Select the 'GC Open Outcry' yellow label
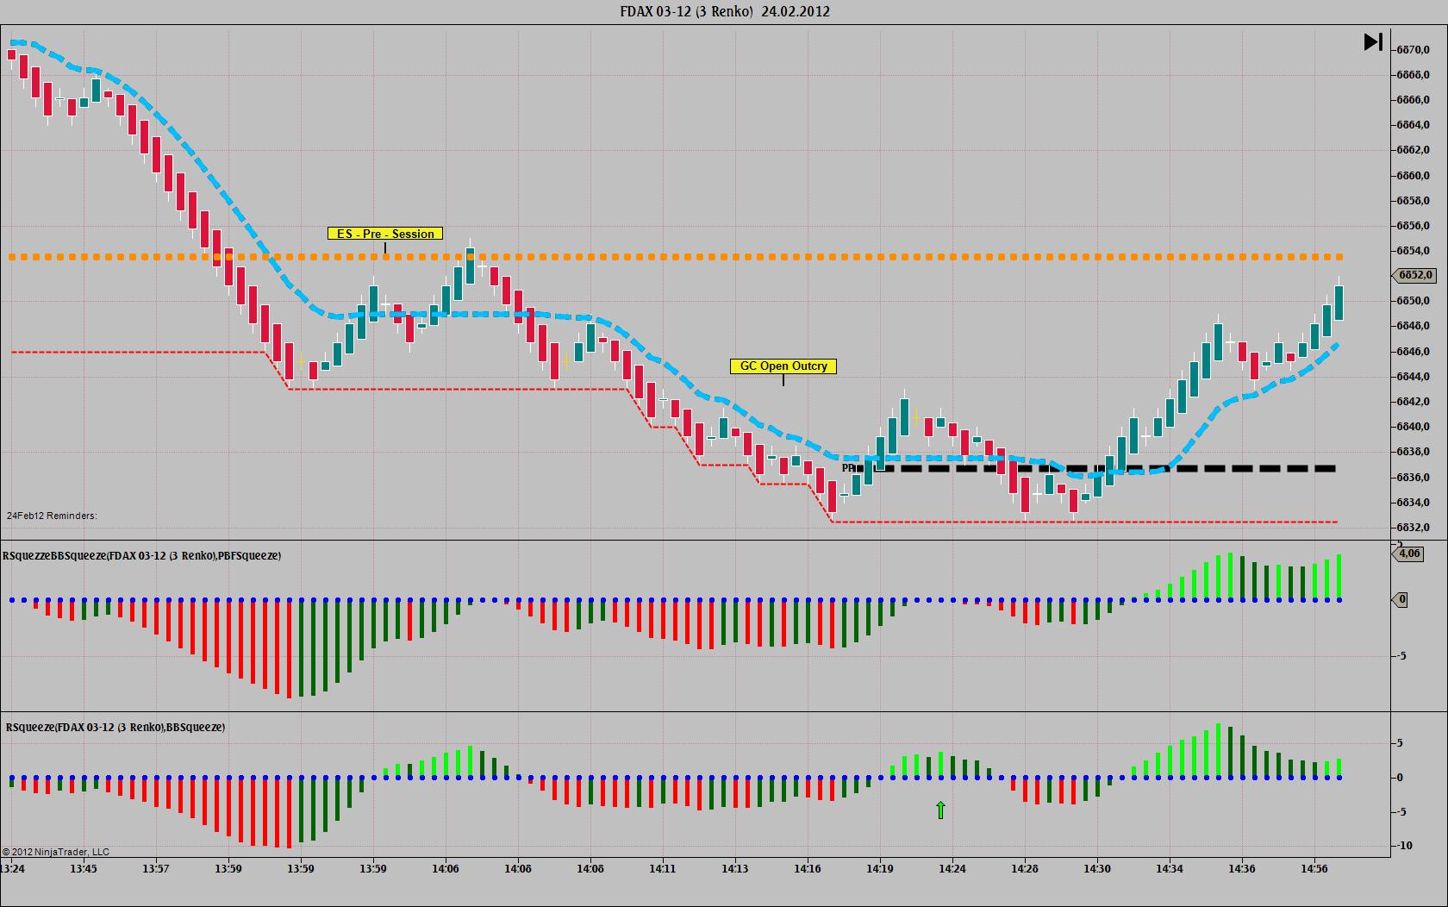This screenshot has width=1448, height=907. [x=783, y=366]
